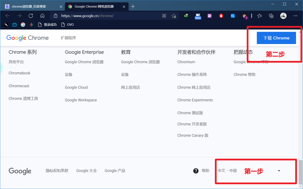Open the extension icon labeled New
Viewport: 303px width, 189px height.
[198, 17]
